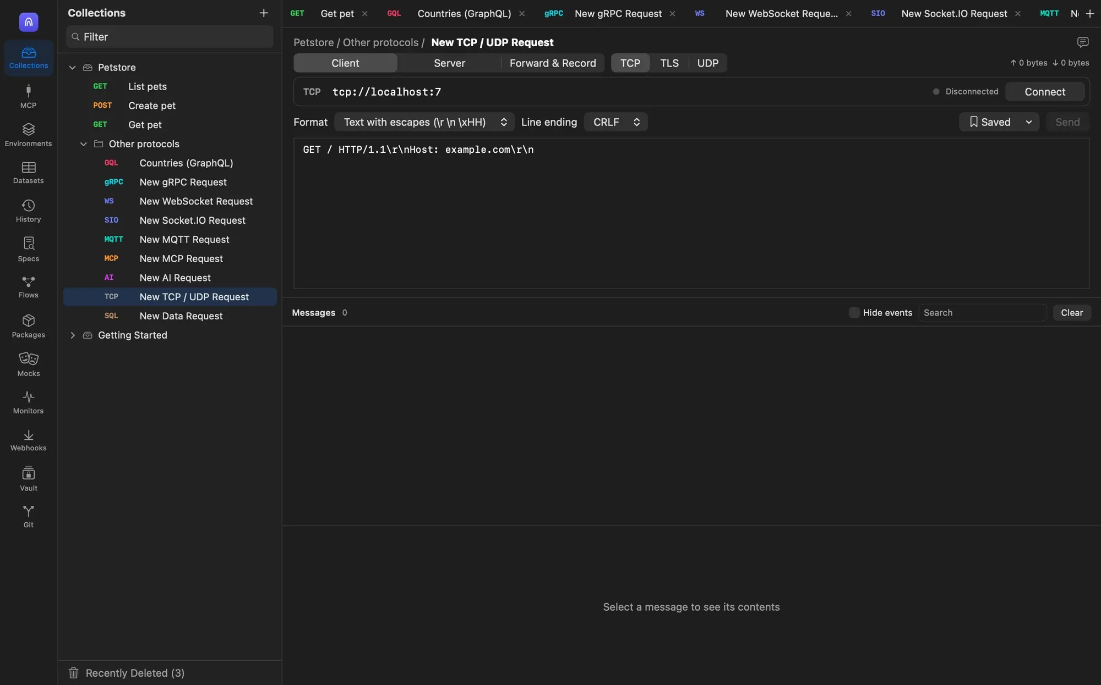
Task: Open the Environments panel
Action: click(28, 135)
